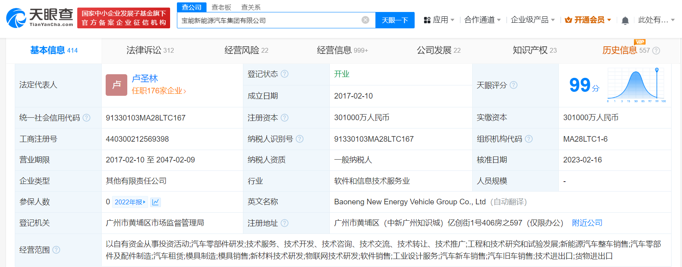Click the help icon beside 登记状态
The height and width of the screenshot is (267, 682).
pyautogui.click(x=285, y=74)
